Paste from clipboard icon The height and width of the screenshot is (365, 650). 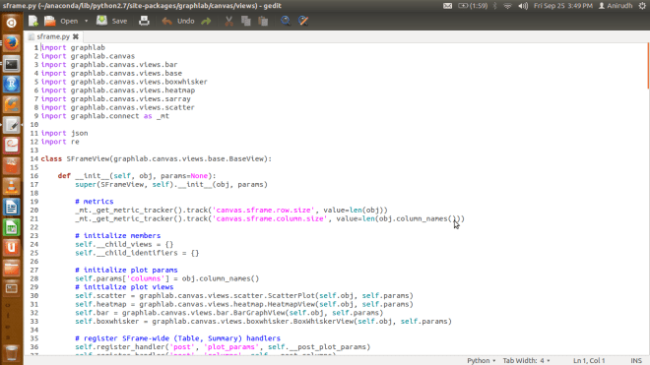(x=263, y=21)
